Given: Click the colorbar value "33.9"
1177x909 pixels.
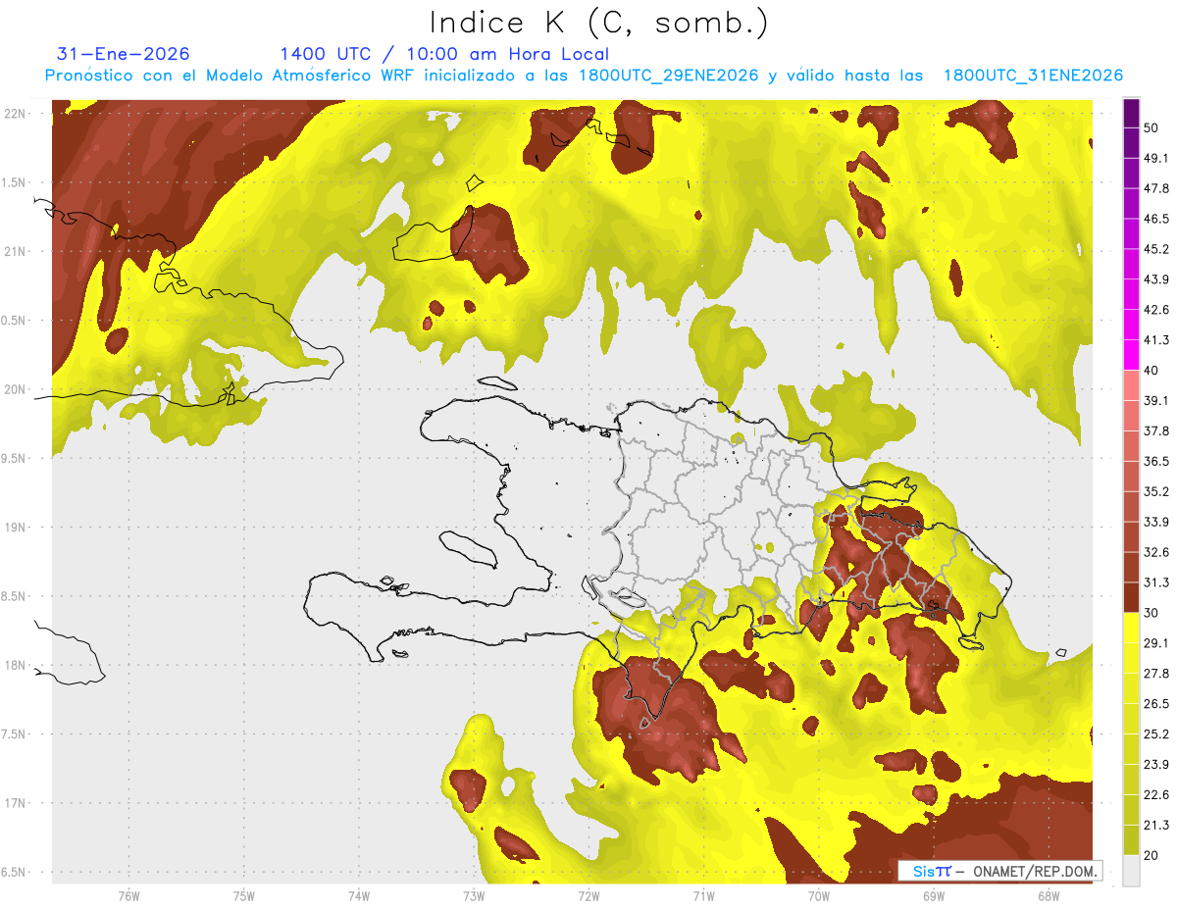Looking at the screenshot, I should [1156, 522].
